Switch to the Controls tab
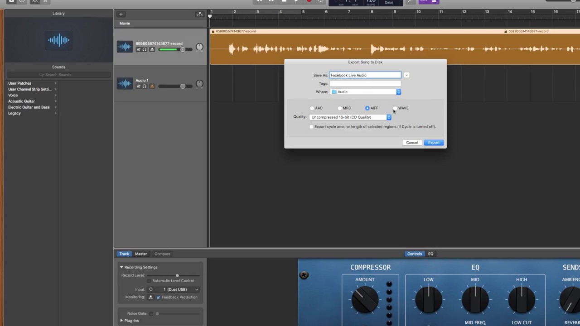This screenshot has width=580, height=326. 415,254
